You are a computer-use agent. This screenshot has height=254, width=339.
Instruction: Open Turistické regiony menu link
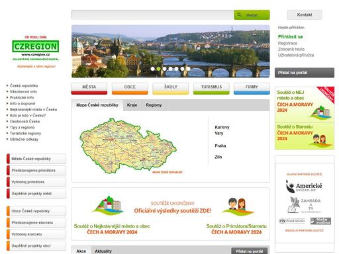(x=25, y=133)
